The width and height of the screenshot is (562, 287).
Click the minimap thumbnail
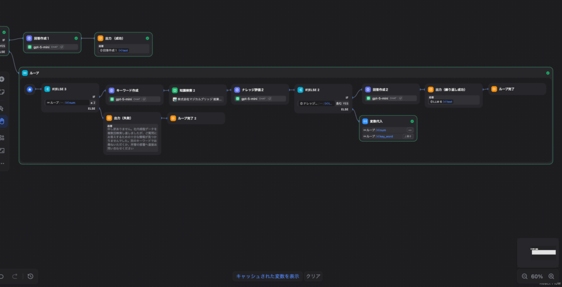pyautogui.click(x=537, y=252)
